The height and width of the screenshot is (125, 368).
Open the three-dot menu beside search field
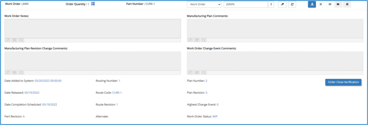[x=271, y=4]
